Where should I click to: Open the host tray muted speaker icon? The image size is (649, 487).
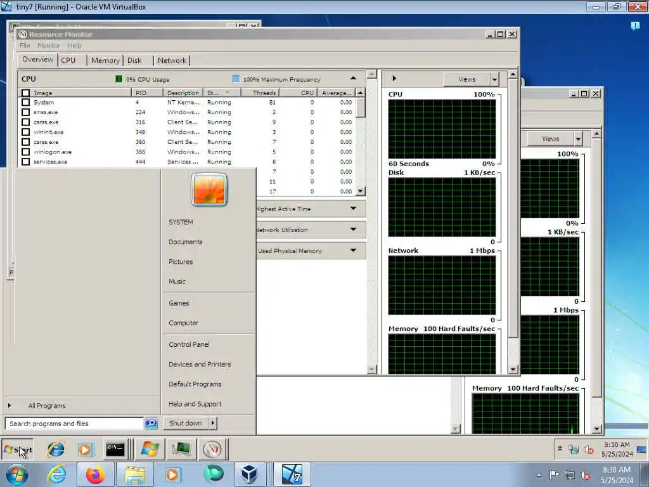585,476
